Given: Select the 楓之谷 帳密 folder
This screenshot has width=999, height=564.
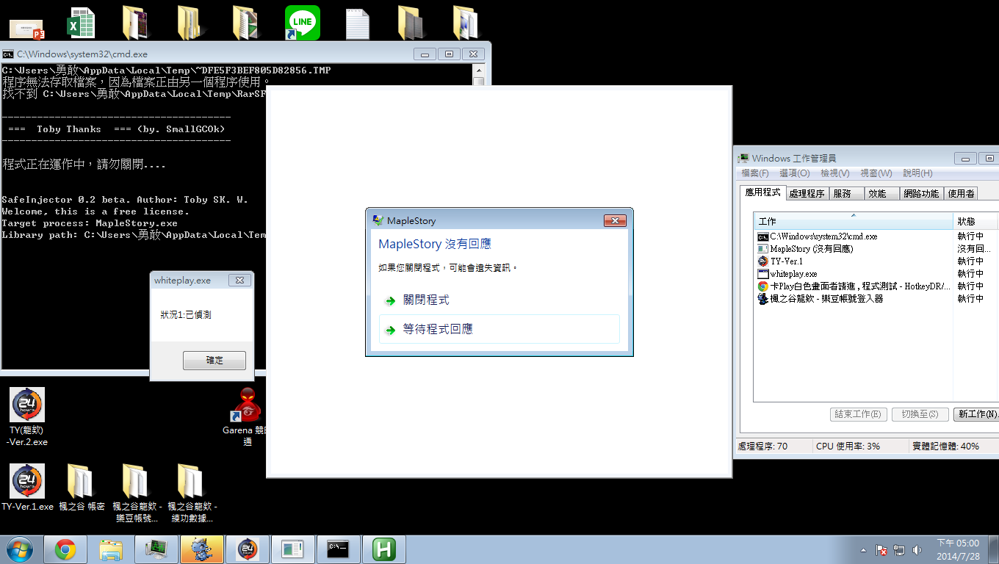Looking at the screenshot, I should tap(82, 487).
